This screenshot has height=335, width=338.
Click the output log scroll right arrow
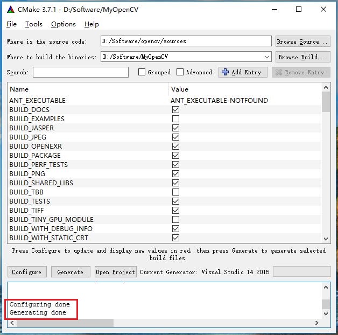(316, 323)
